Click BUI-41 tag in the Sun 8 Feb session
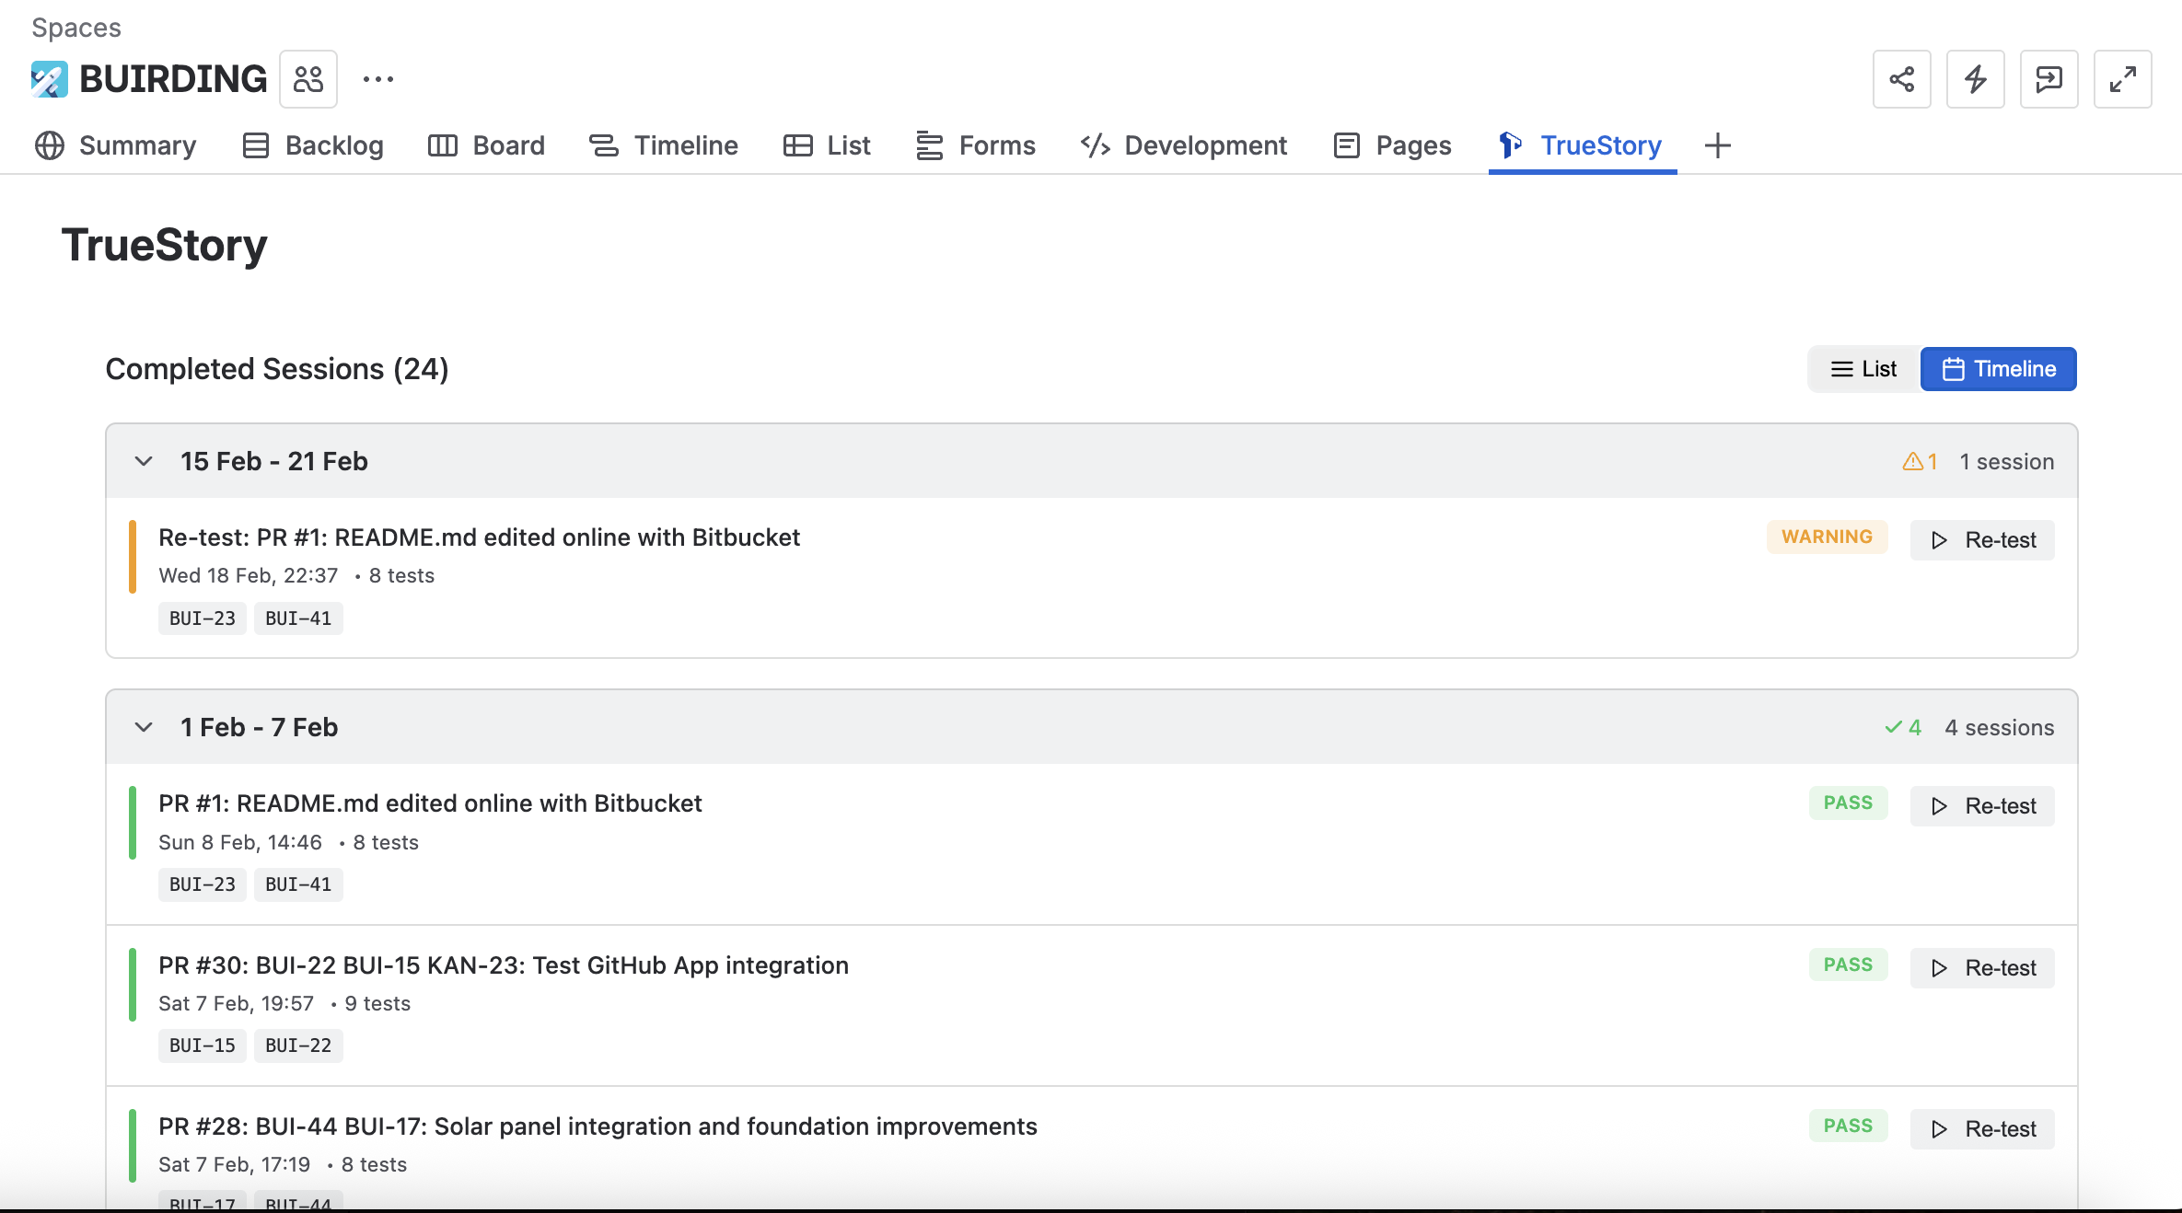 298,884
